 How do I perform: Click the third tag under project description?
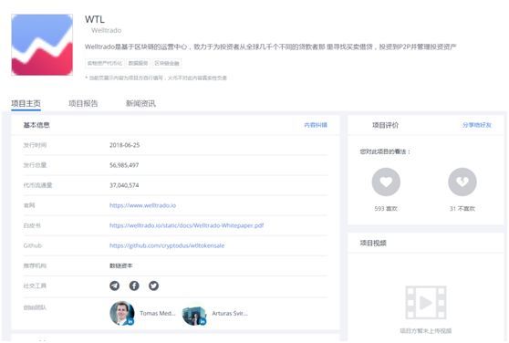pos(167,63)
